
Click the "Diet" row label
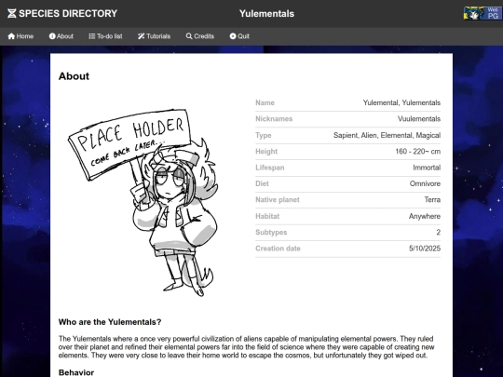[262, 183]
